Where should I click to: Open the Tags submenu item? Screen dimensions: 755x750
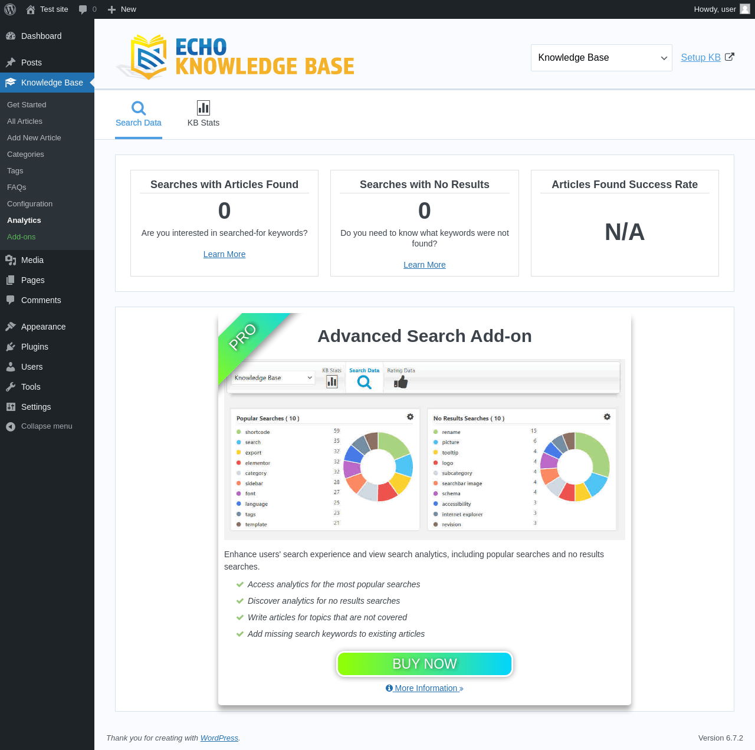pos(15,171)
